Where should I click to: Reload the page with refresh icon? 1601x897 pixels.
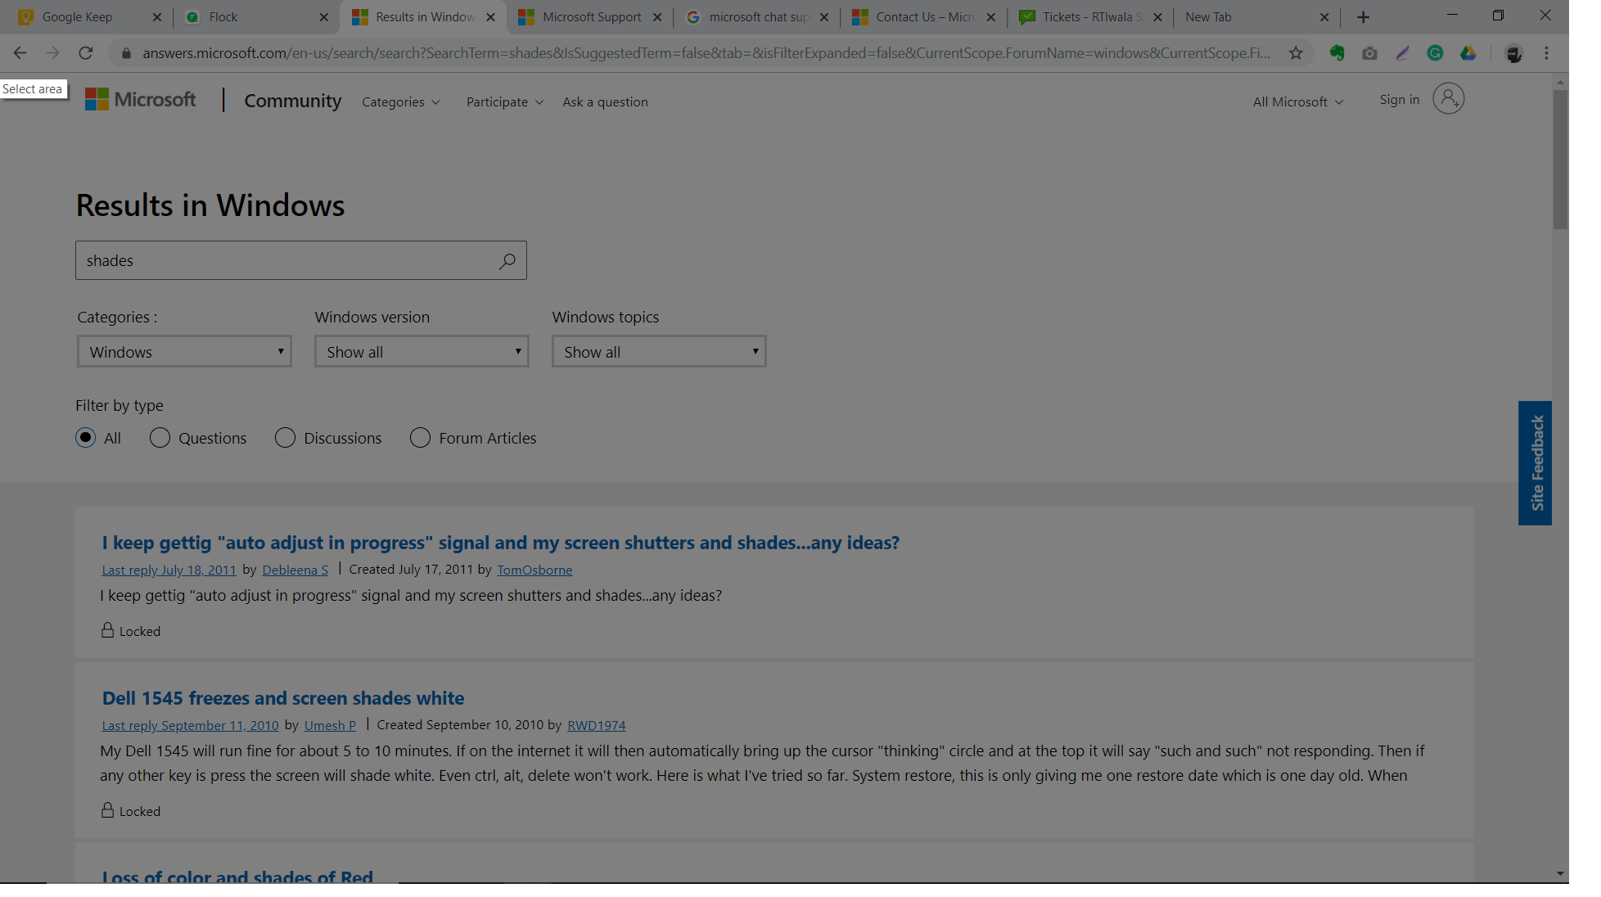(x=86, y=53)
